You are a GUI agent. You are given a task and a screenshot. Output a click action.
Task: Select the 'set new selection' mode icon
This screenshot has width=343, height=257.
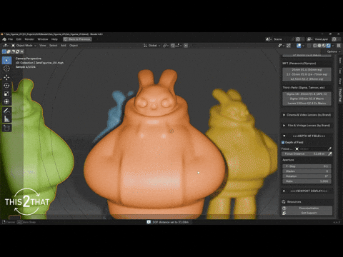[4, 51]
